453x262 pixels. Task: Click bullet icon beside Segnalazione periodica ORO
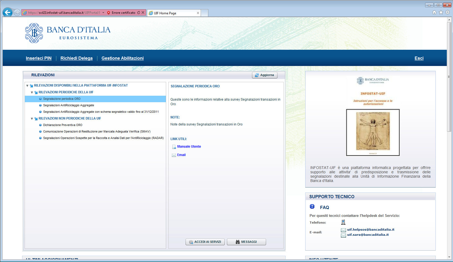tap(41, 99)
